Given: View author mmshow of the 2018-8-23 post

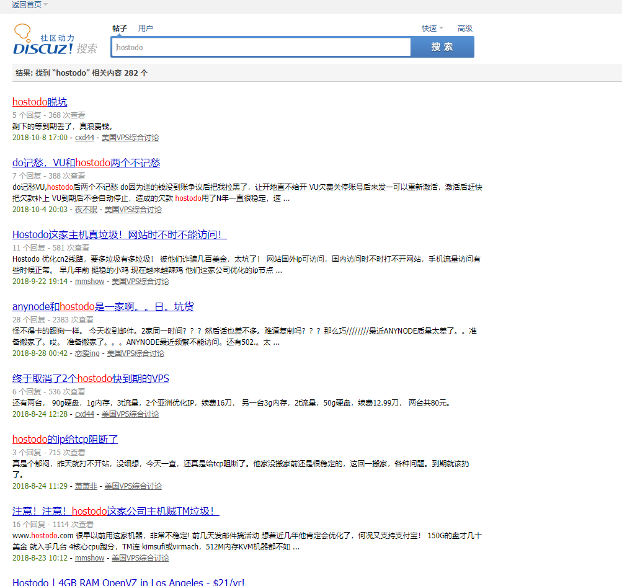Looking at the screenshot, I should 90,558.
